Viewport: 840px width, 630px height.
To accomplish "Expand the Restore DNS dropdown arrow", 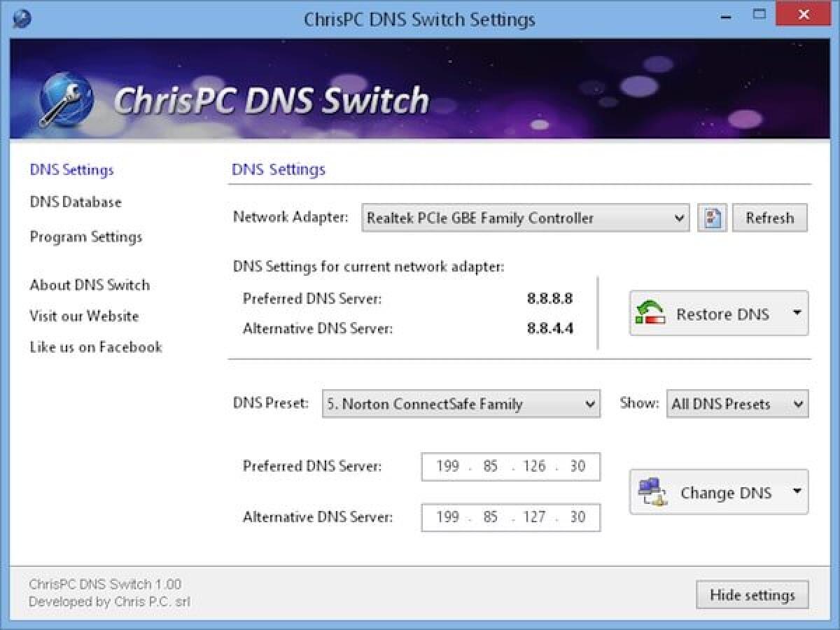I will click(797, 314).
